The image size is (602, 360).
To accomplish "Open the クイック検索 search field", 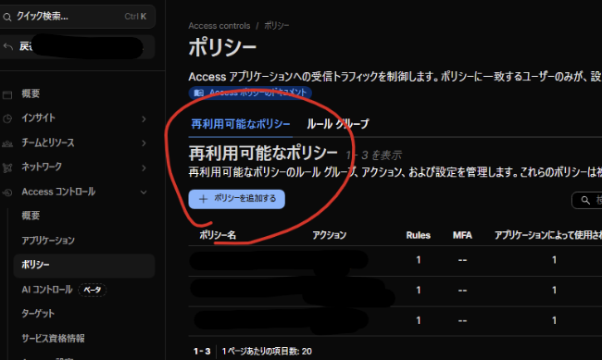I will point(77,17).
